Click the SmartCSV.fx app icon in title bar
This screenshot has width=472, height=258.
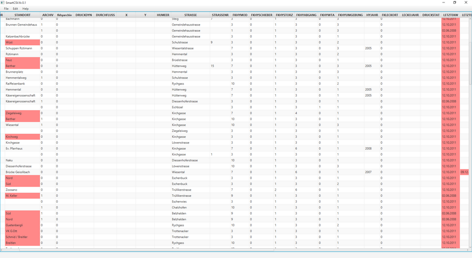point(3,2)
